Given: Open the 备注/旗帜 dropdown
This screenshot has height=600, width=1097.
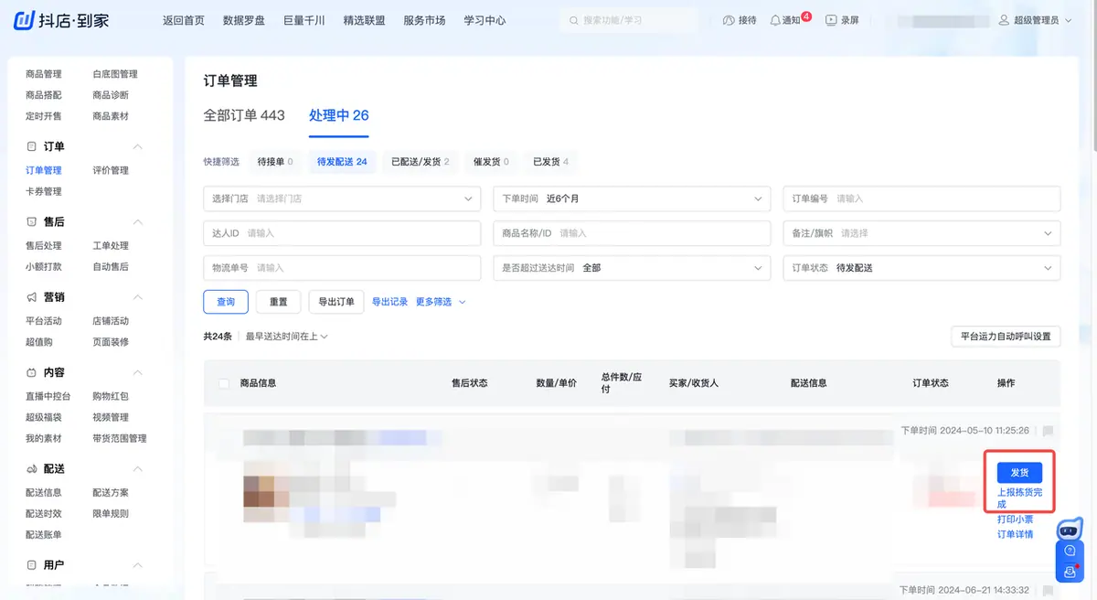Looking at the screenshot, I should 921,233.
